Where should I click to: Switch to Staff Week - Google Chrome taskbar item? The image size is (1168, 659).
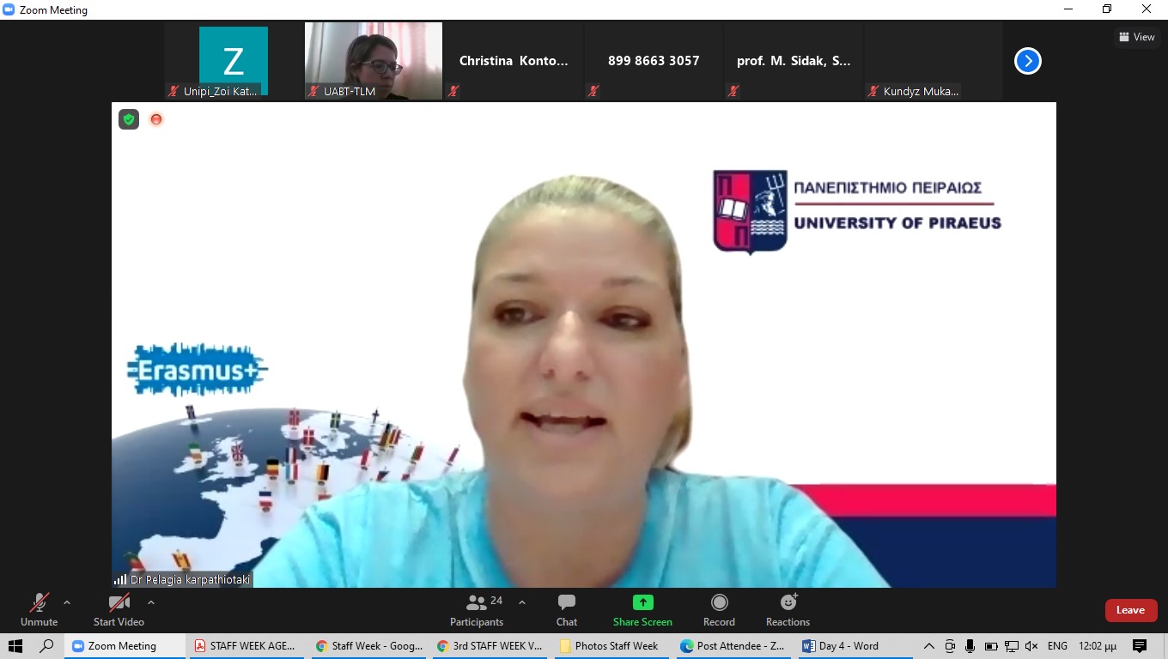coord(368,646)
